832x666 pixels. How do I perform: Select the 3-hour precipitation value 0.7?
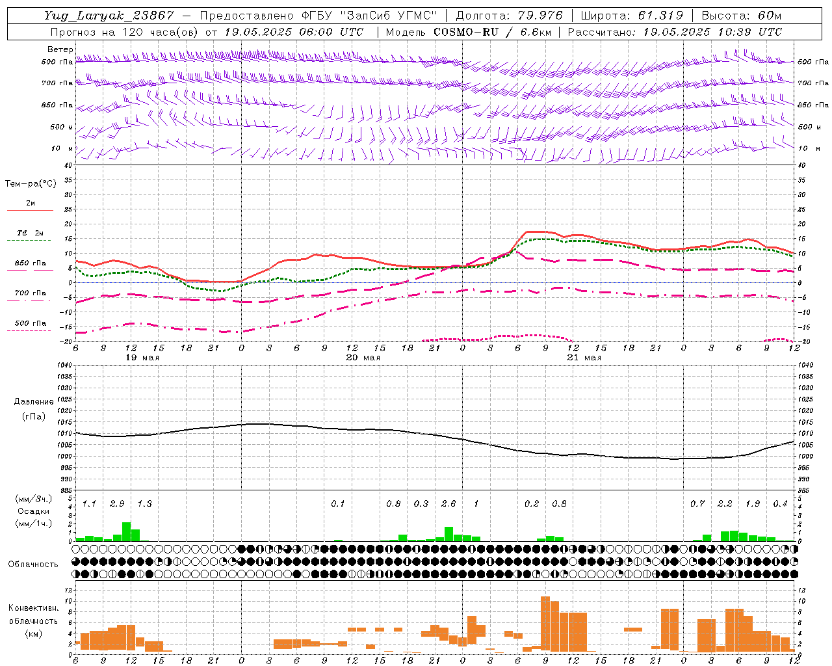point(697,503)
